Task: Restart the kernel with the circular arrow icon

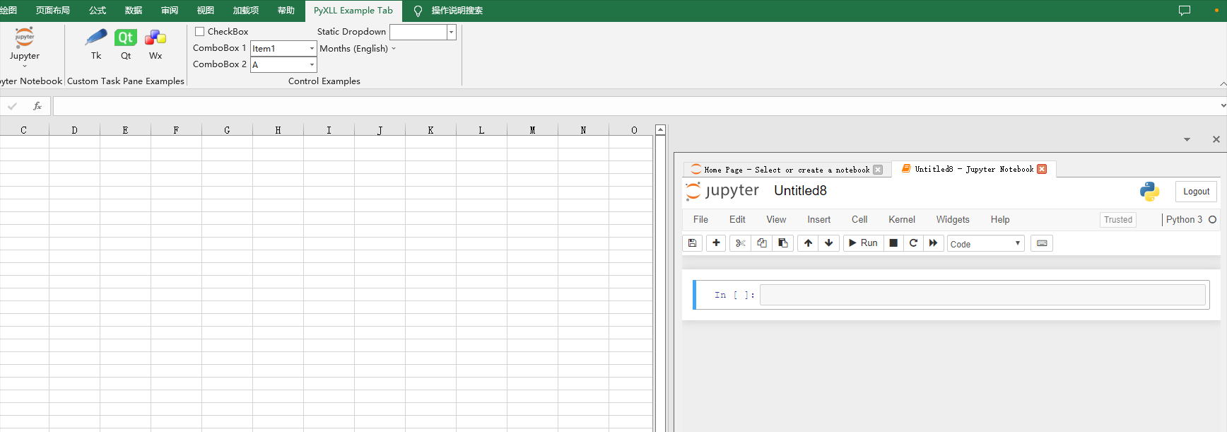Action: click(913, 243)
